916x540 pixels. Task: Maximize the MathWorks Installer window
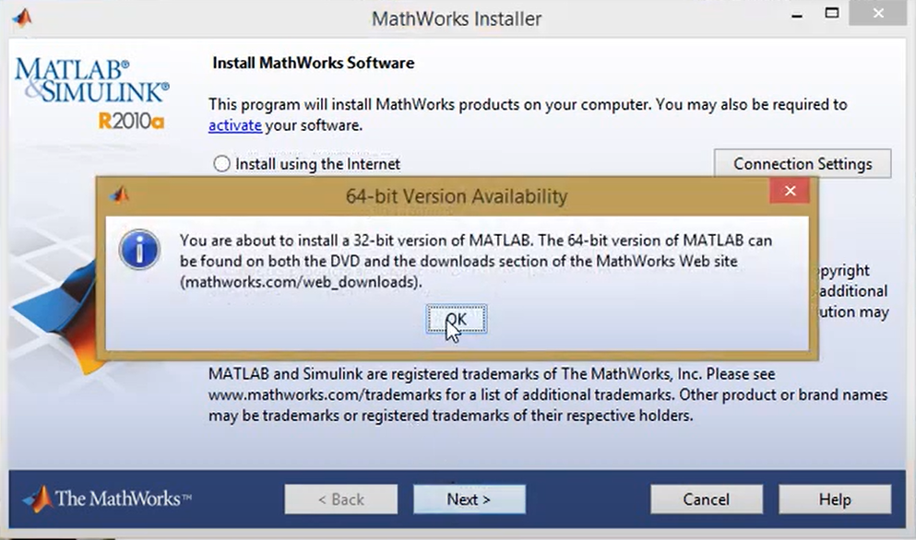point(832,14)
